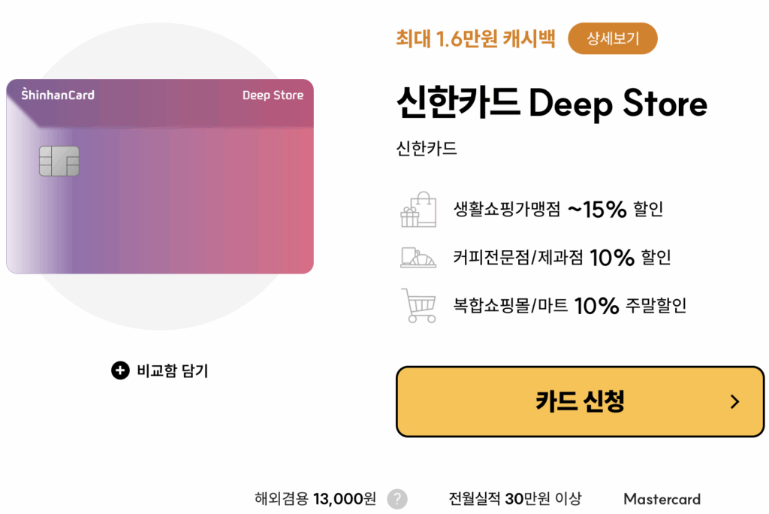
Task: Apply via the 카드 신청 button
Action: tap(580, 401)
